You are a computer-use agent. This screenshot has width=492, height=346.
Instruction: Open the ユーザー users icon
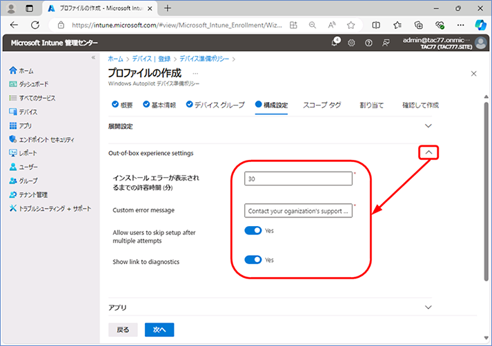tap(13, 167)
